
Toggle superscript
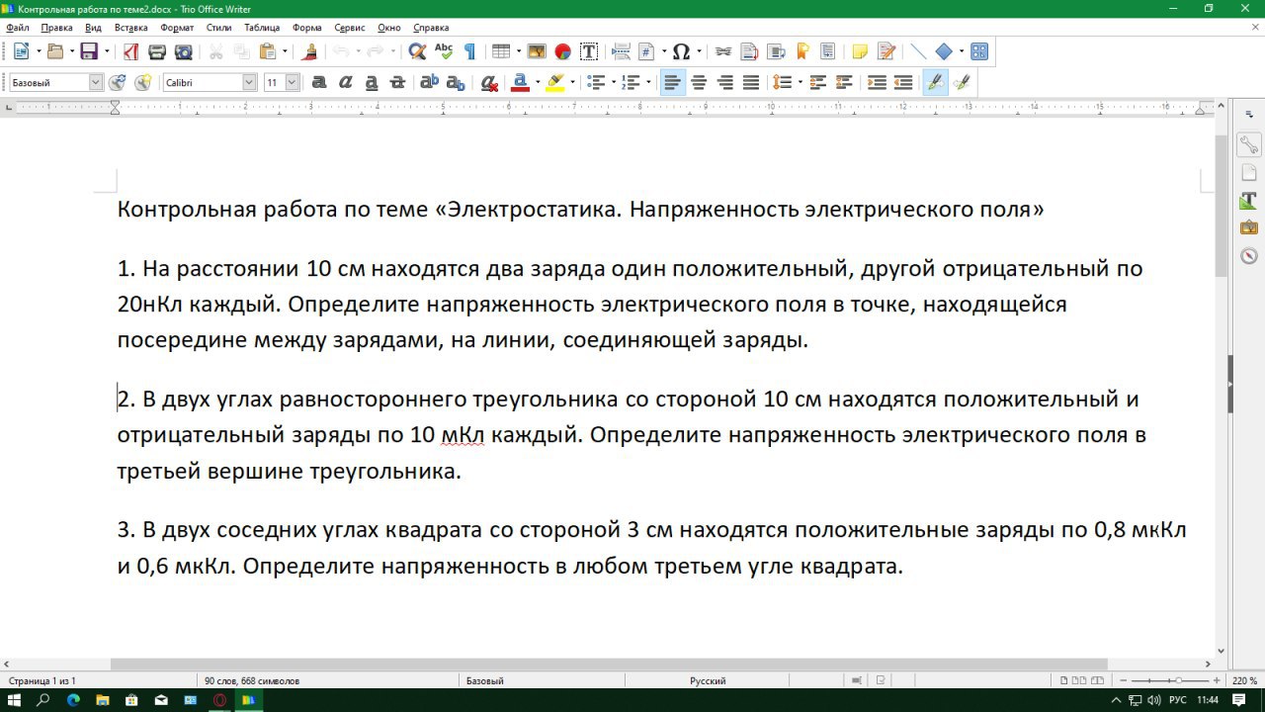click(430, 83)
